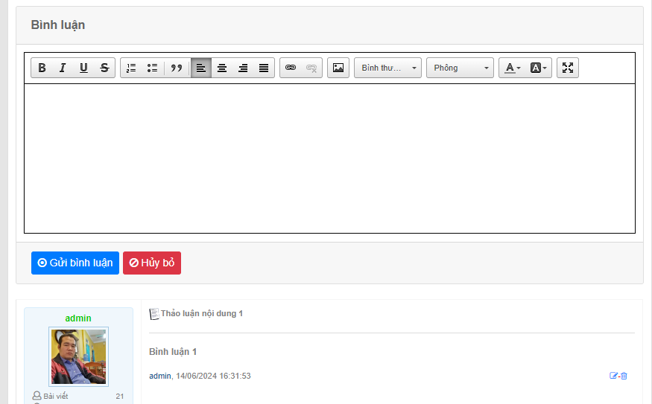Click the insert link icon
The height and width of the screenshot is (404, 652).
tap(291, 68)
